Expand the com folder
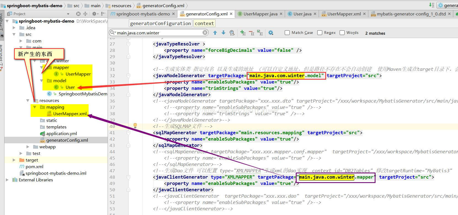 (21, 41)
